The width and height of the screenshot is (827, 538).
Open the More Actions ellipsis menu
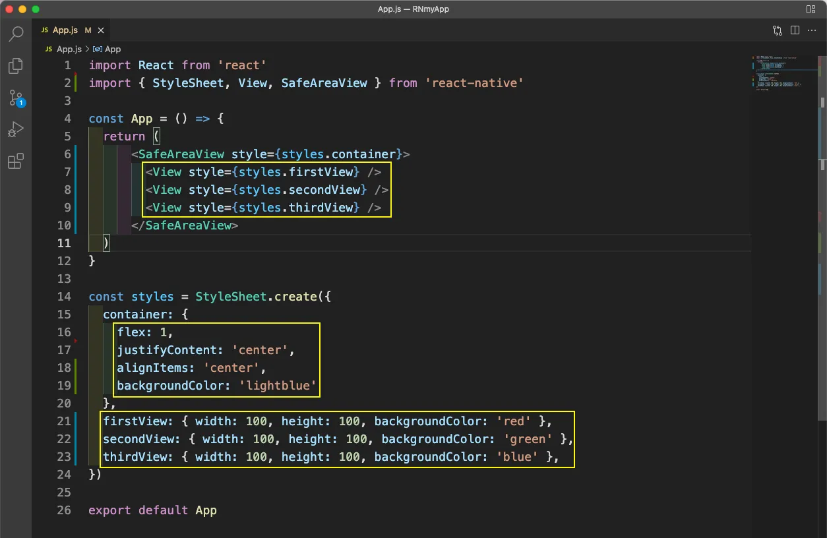pyautogui.click(x=812, y=30)
